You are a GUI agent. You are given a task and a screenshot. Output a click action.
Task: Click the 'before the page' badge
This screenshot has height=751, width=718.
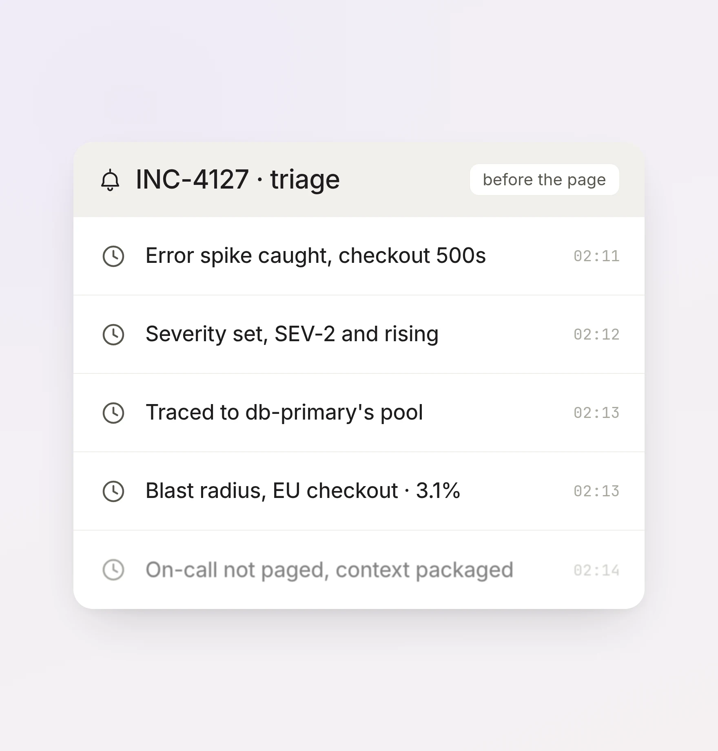click(544, 180)
